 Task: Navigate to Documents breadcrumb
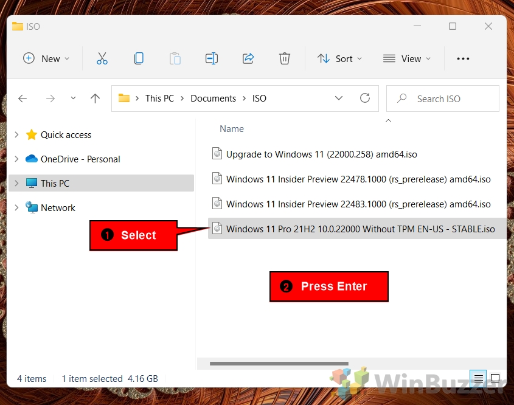(213, 99)
